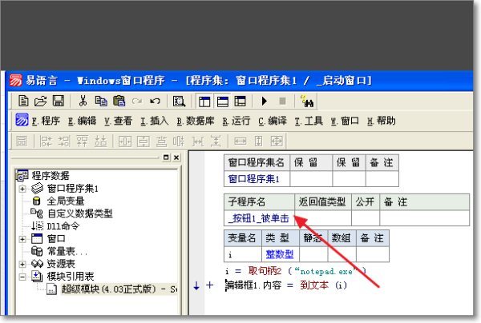This screenshot has width=481, height=323.
Task: Expand the 资源表 tree node
Action: point(22,264)
